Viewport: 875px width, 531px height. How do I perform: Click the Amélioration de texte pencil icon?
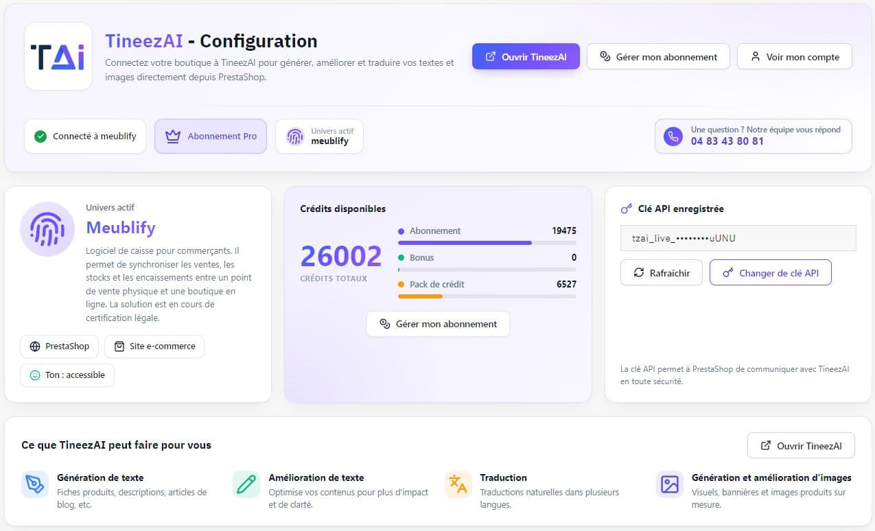[246, 484]
